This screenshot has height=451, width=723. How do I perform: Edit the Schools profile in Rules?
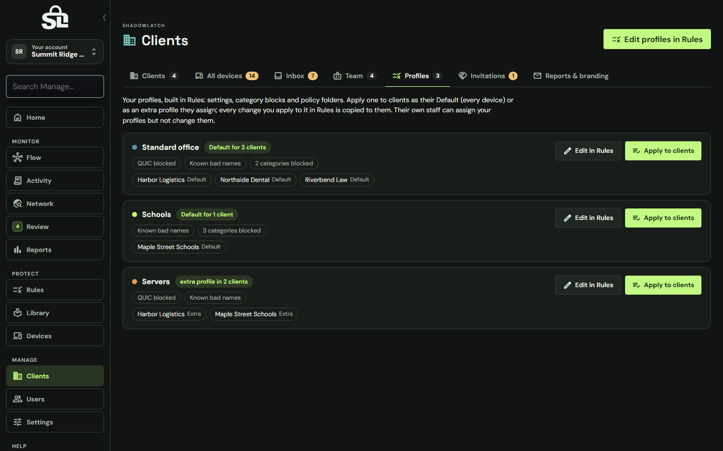588,218
